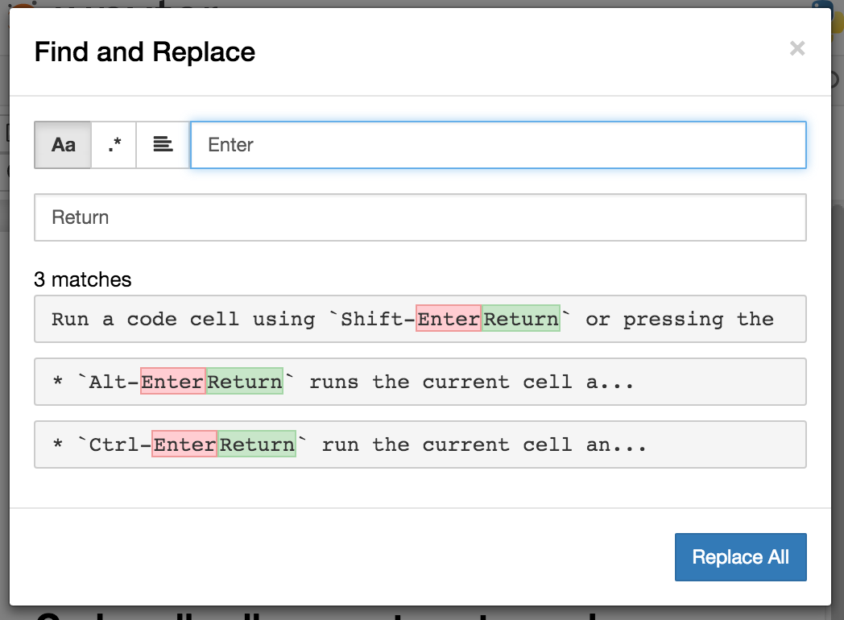Click the dimmed notebook heading below the dialog
Image resolution: width=844 pixels, height=620 pixels.
point(322,612)
